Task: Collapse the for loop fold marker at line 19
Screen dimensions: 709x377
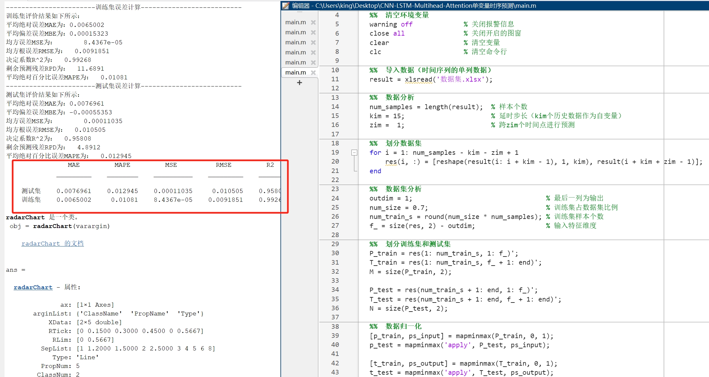Action: pyautogui.click(x=354, y=153)
